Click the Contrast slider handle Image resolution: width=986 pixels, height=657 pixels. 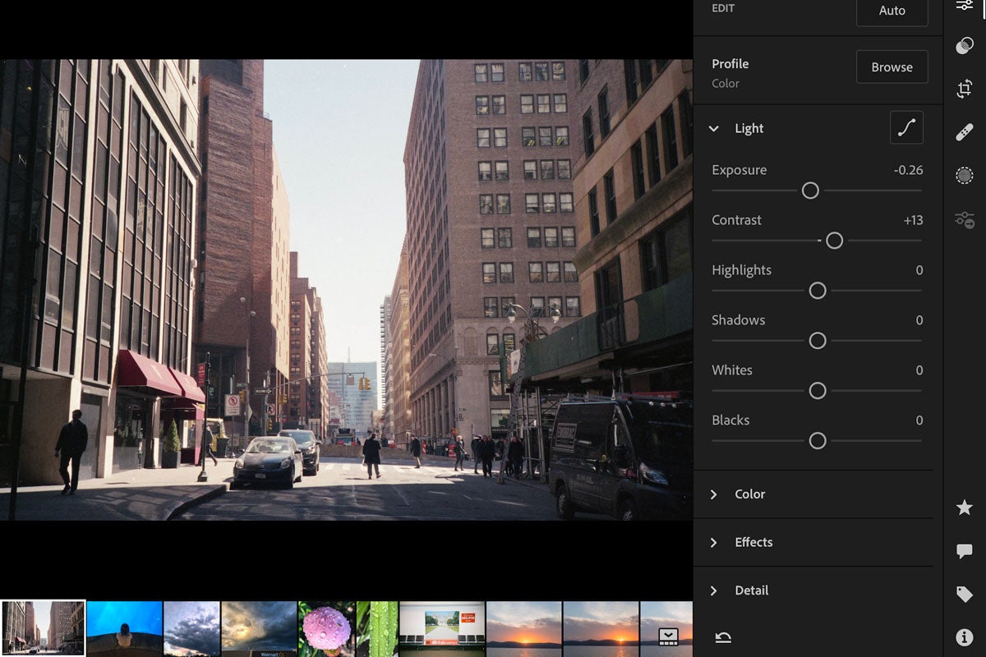pyautogui.click(x=834, y=241)
